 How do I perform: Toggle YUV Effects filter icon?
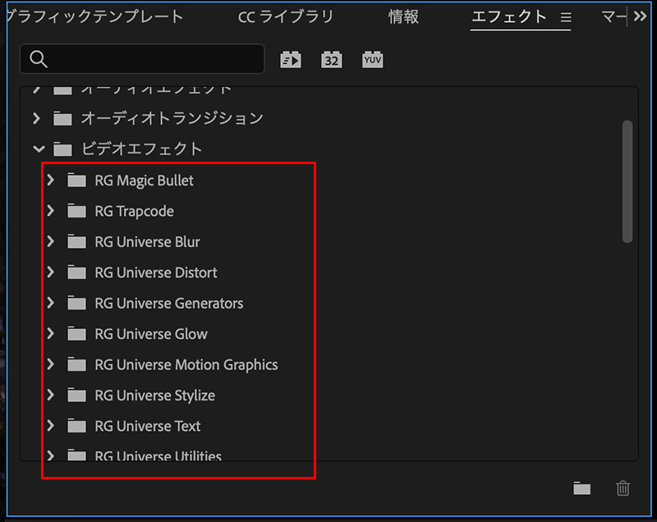(x=373, y=59)
